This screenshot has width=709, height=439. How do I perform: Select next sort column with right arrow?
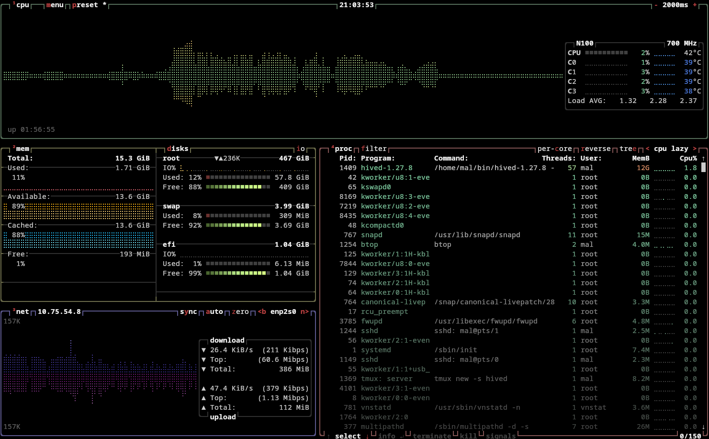click(x=695, y=149)
